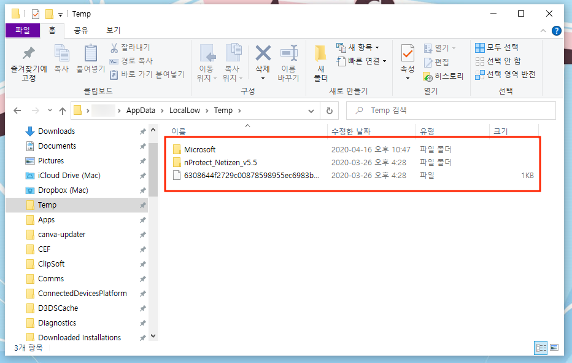
Task: Create a 새 폴더 new folder
Action: (x=320, y=63)
